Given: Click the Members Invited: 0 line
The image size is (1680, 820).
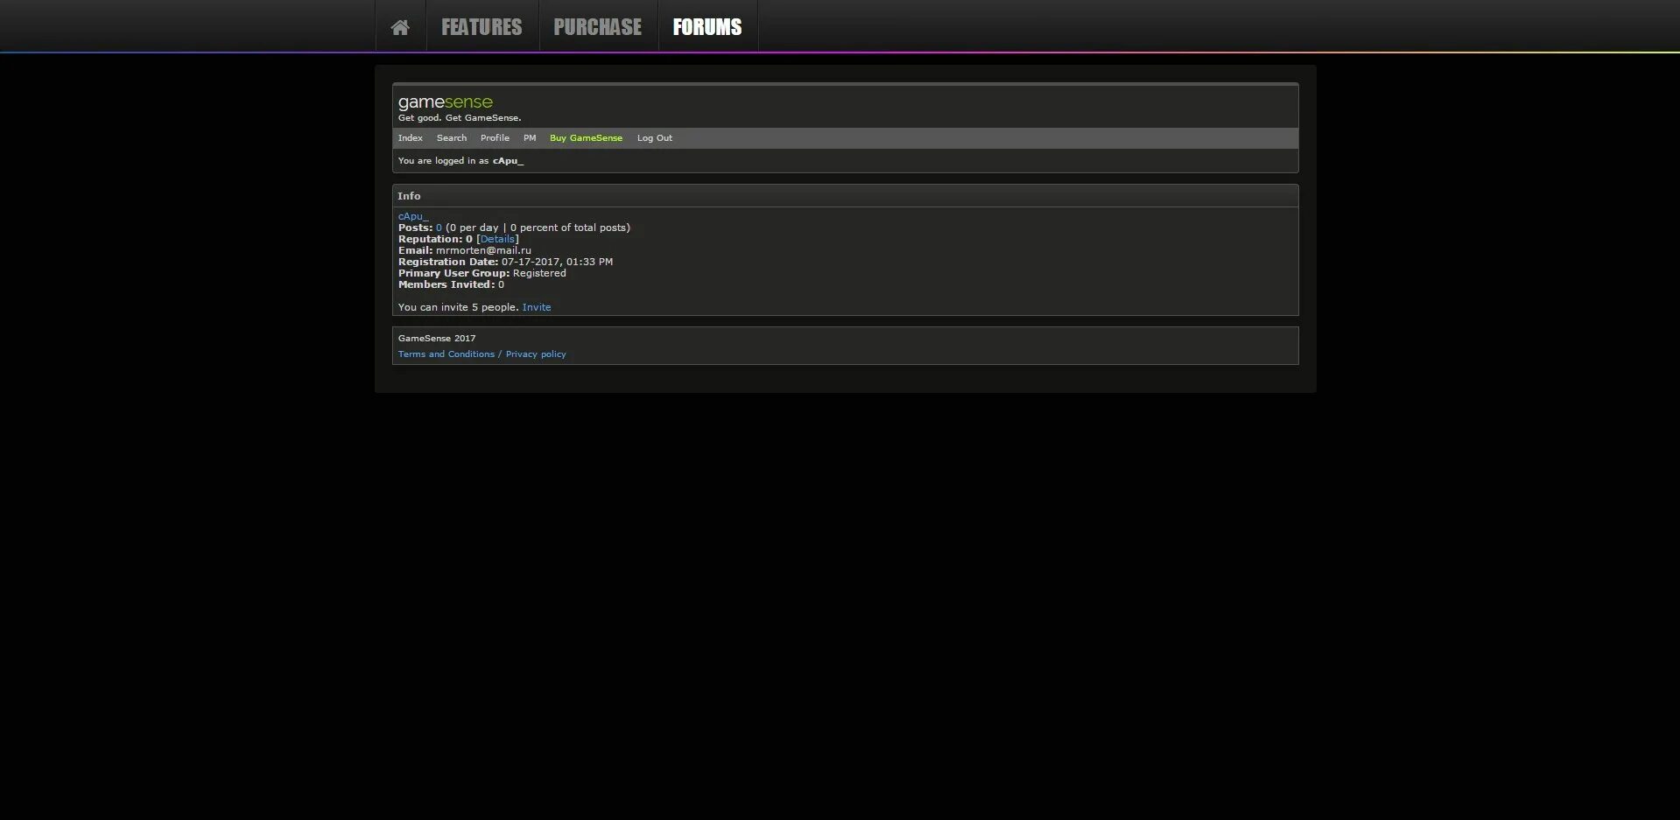Looking at the screenshot, I should pos(451,284).
